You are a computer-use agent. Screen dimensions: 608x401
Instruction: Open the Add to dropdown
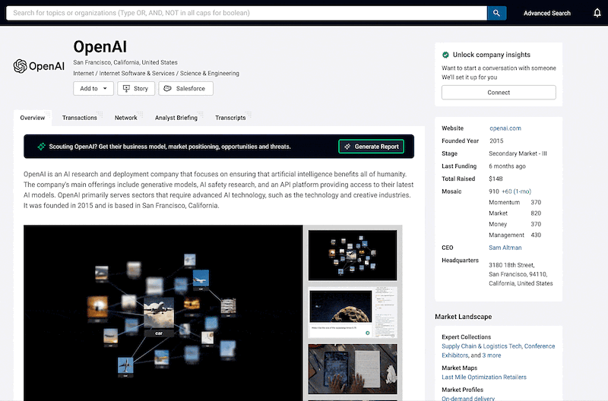93,88
